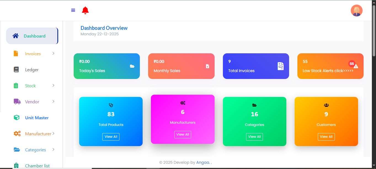Click View All under Total Products
The width and height of the screenshot is (376, 169).
point(111,137)
